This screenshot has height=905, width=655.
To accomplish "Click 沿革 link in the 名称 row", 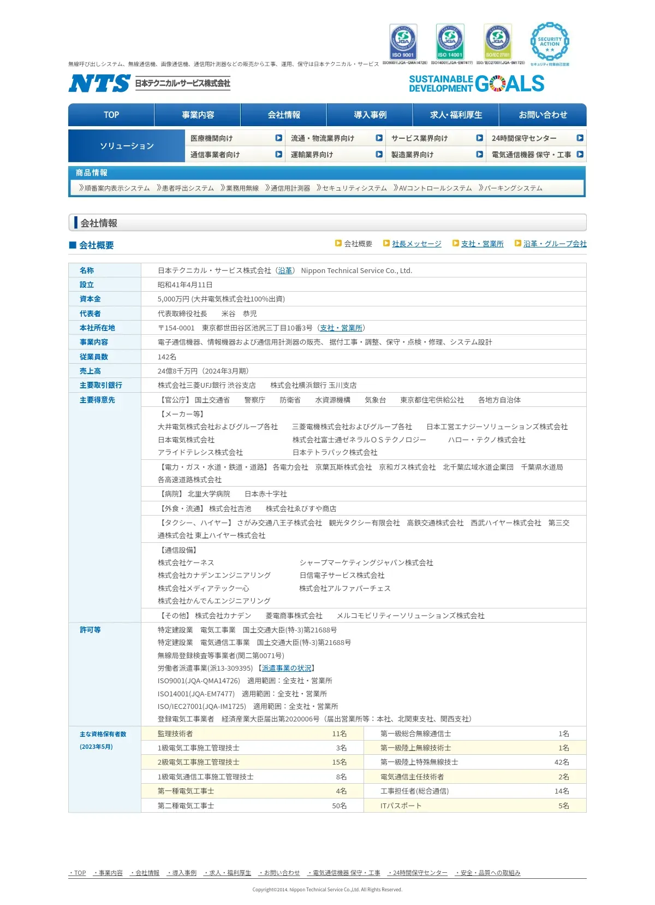I will coord(285,270).
